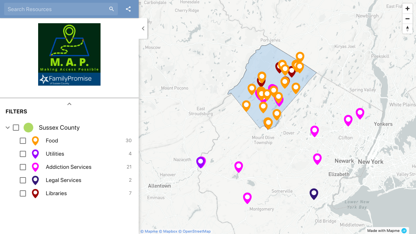Viewport: 416px width, 234px height.
Task: Open the OpenStreetMap attribution link
Action: click(x=194, y=231)
